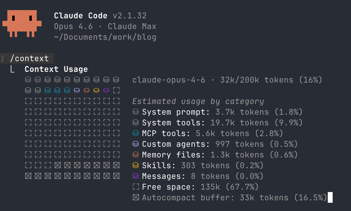
Task: Click the orange Memory files cell in grid
Action: click(x=87, y=90)
